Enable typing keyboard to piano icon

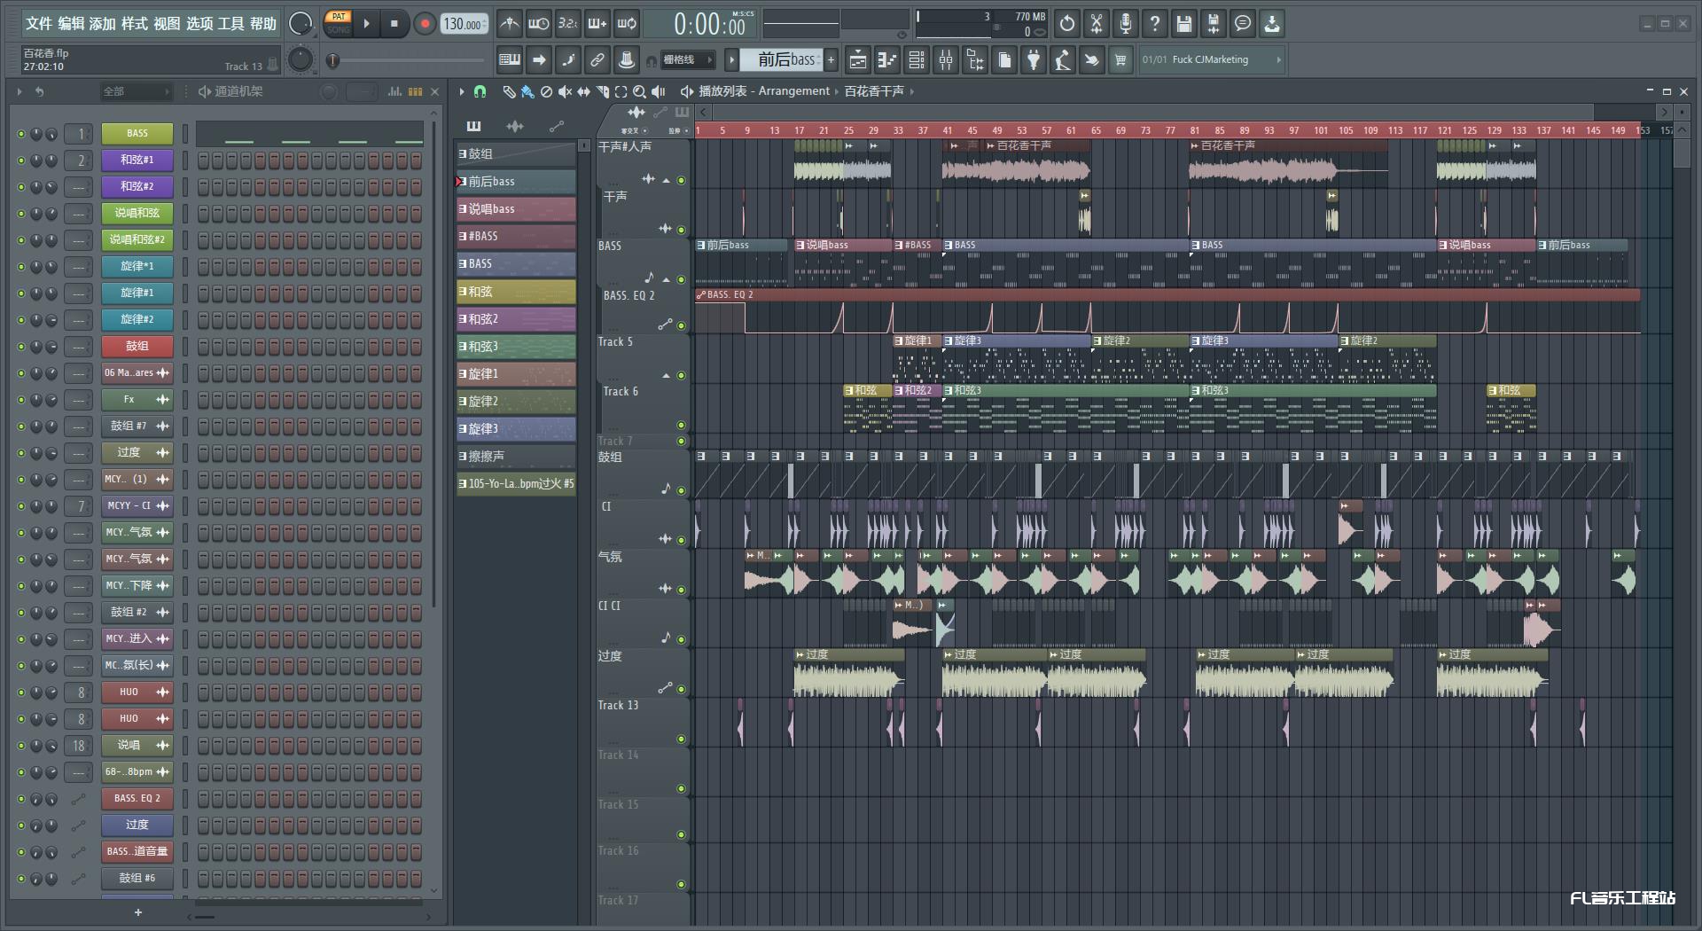tap(510, 60)
